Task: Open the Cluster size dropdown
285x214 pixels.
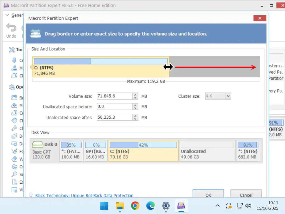Action: [228, 96]
